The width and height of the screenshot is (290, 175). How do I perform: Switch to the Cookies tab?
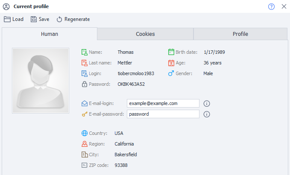point(145,34)
